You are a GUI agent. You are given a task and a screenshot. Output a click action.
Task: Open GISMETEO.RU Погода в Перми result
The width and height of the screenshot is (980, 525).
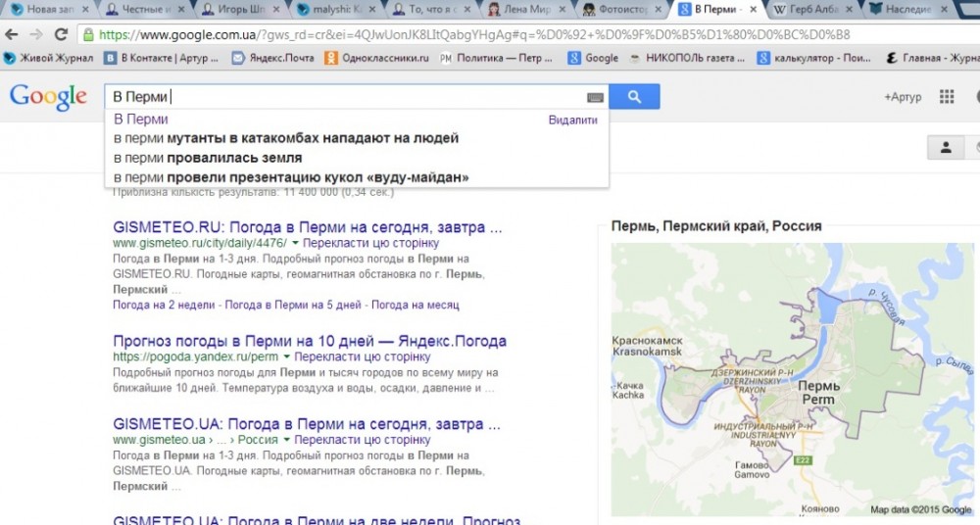(308, 227)
